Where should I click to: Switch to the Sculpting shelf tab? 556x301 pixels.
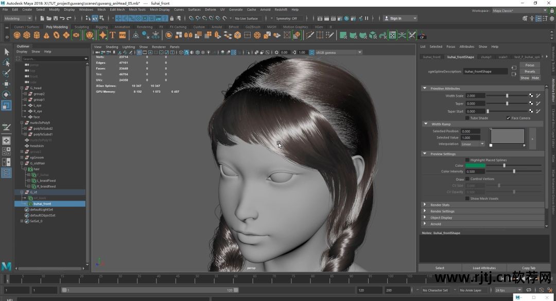pyautogui.click(x=81, y=27)
